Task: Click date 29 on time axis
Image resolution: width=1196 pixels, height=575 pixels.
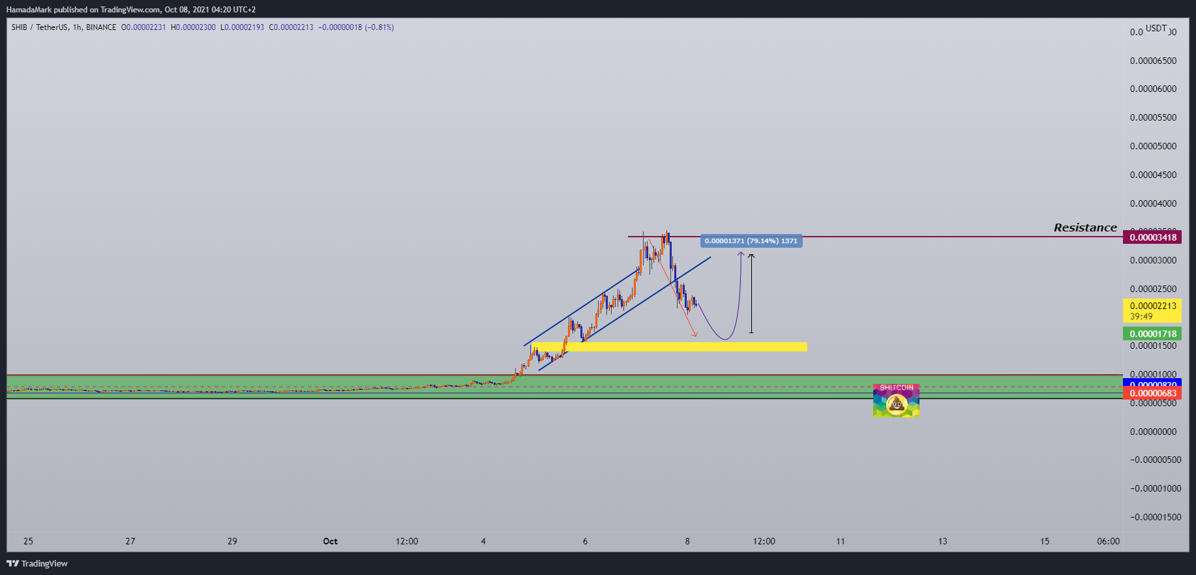Action: click(x=232, y=541)
